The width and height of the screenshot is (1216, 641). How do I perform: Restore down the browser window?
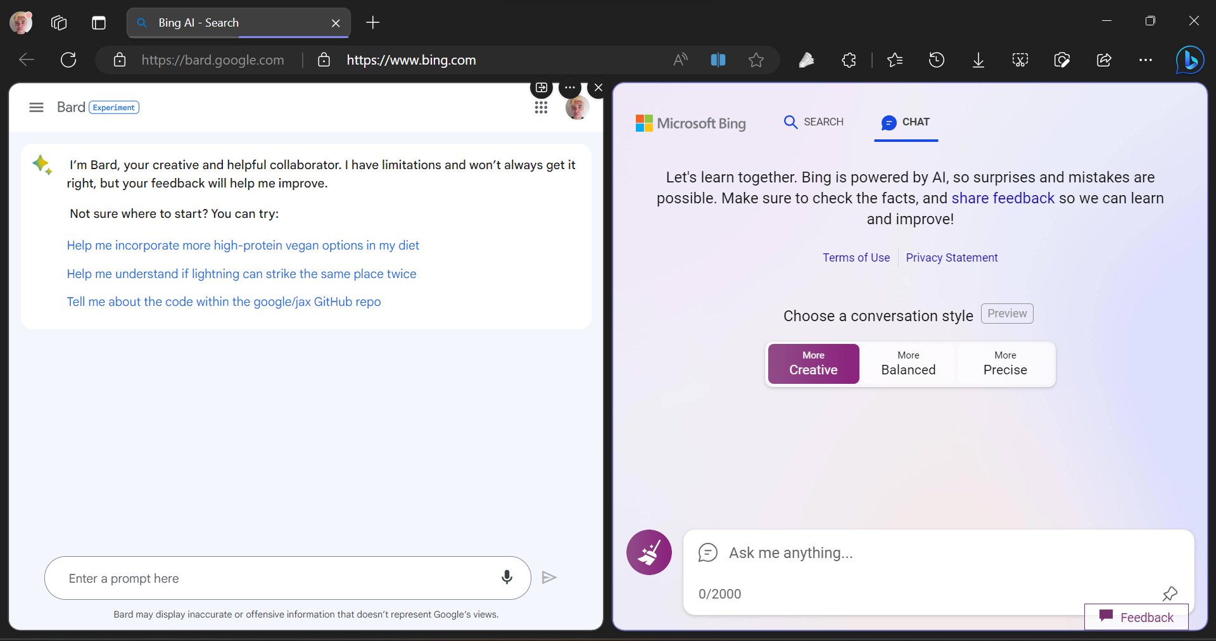click(1150, 21)
